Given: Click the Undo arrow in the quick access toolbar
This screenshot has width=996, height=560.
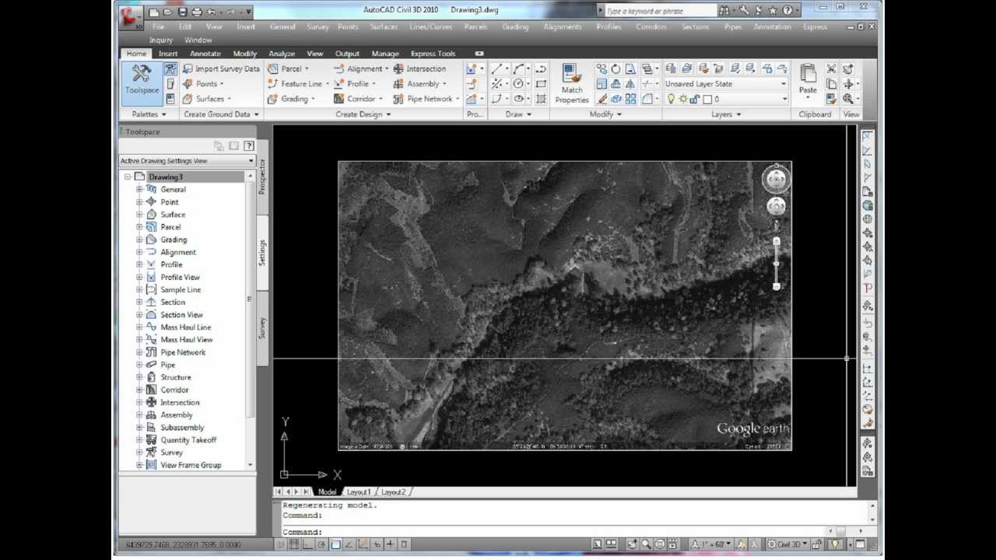Looking at the screenshot, I should pyautogui.click(x=212, y=12).
